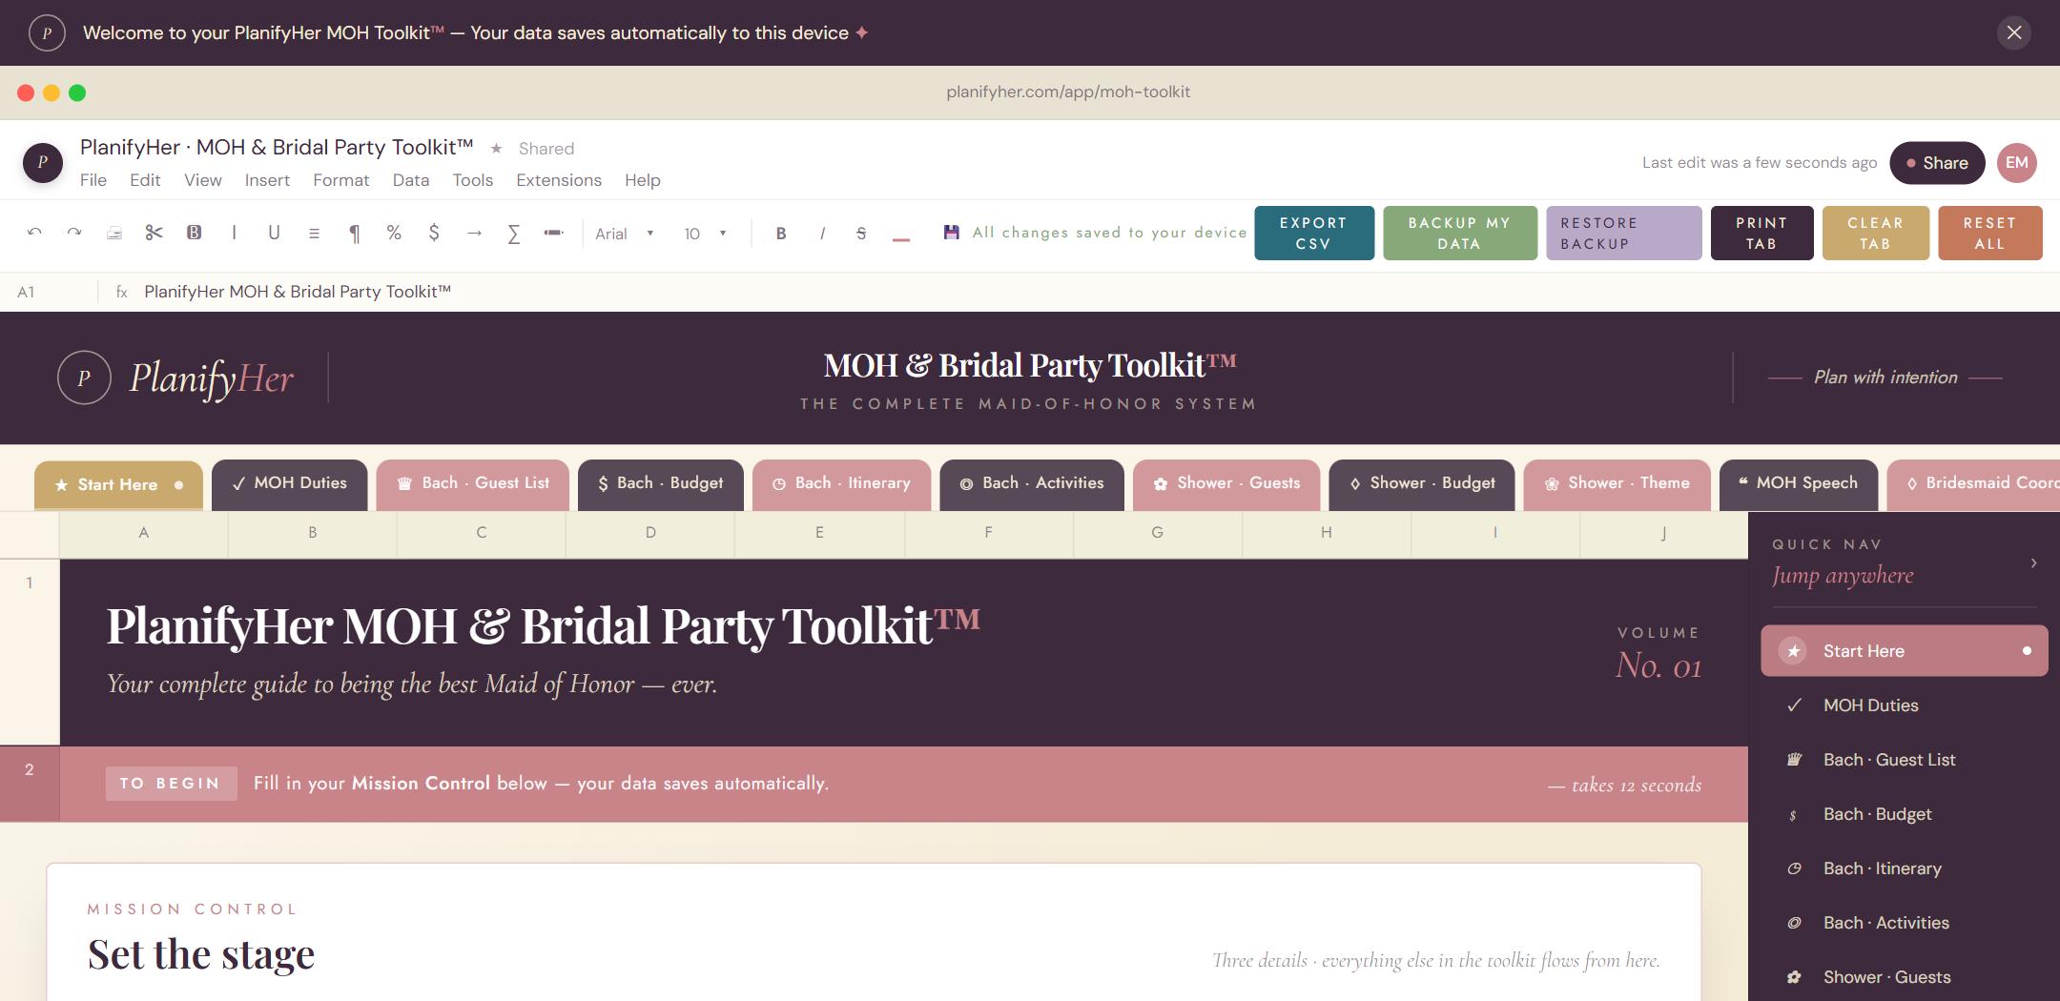Click the three-line align icon
The width and height of the screenshot is (2060, 1001).
pyautogui.click(x=314, y=233)
